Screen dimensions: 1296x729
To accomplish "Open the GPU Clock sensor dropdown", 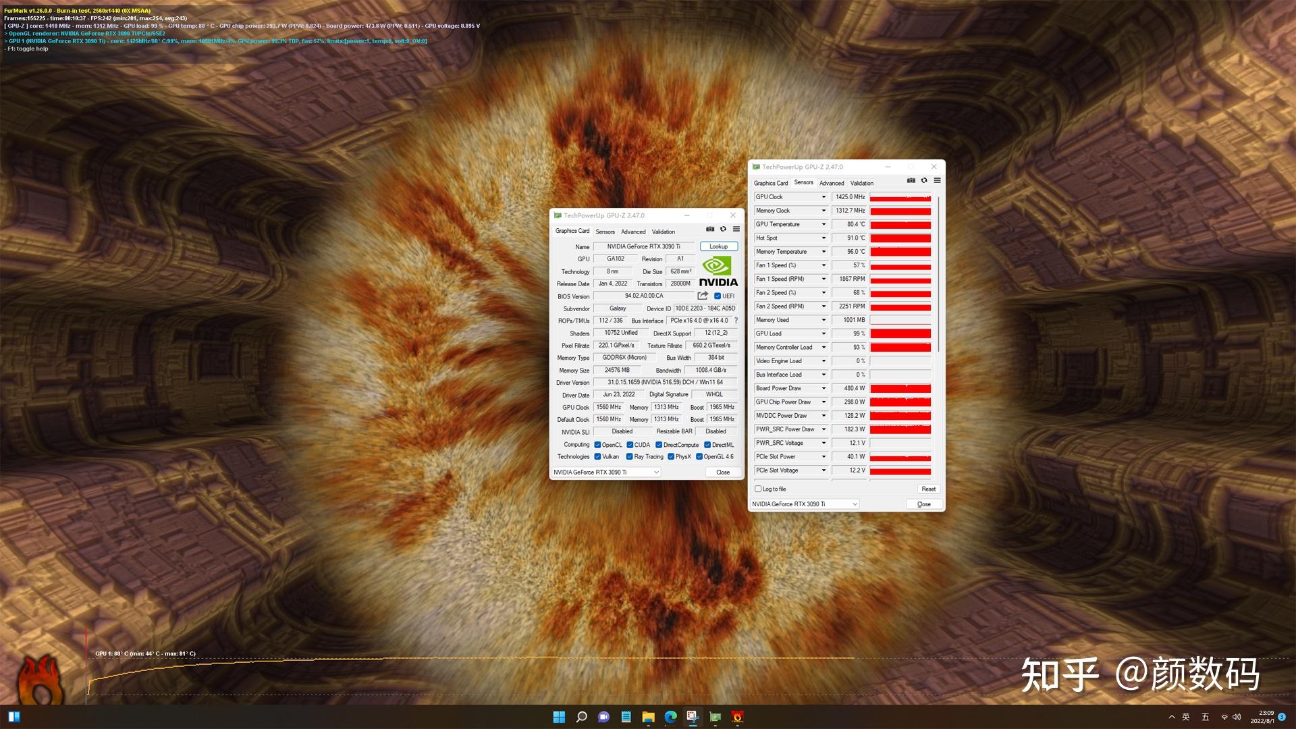I will tap(823, 196).
